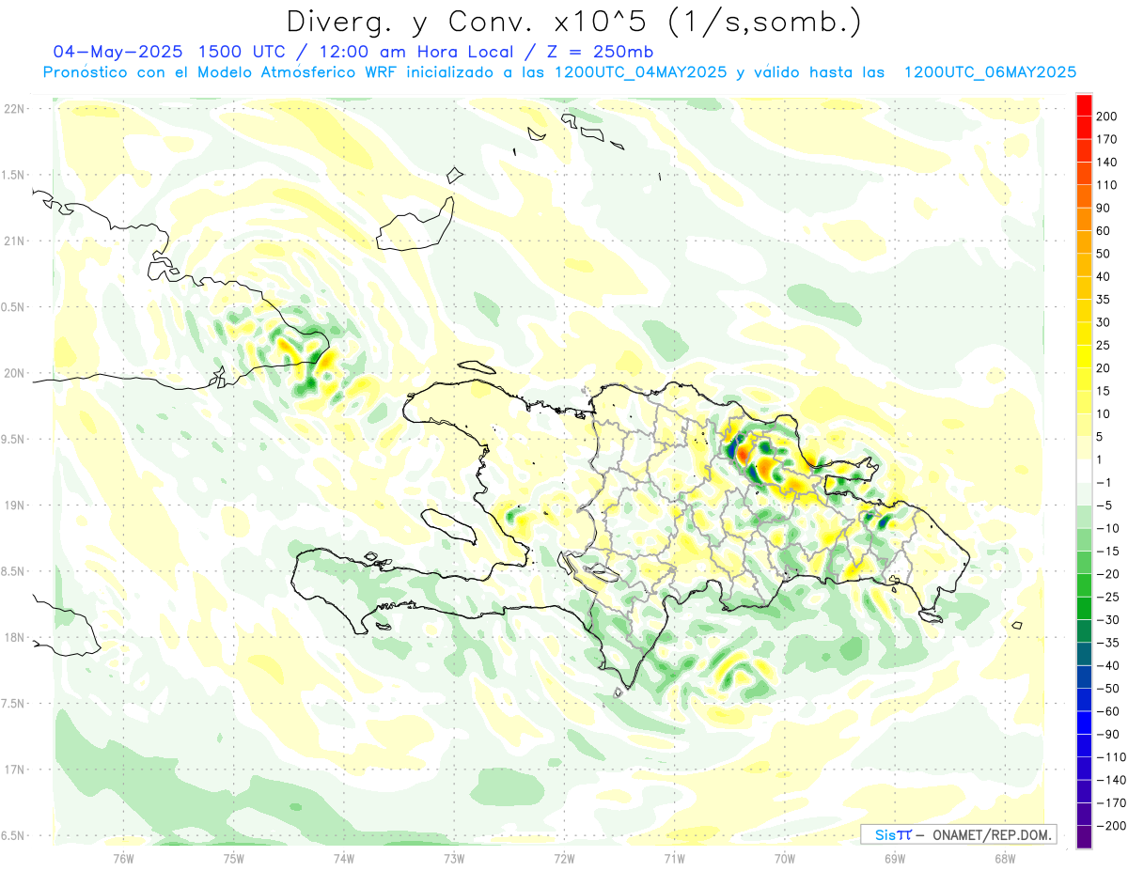Click the "20N" latitude label

[x=13, y=373]
